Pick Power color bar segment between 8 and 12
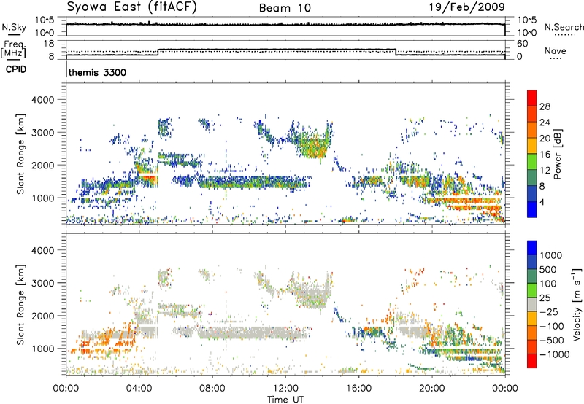The height and width of the screenshot is (404, 584). tap(532, 178)
